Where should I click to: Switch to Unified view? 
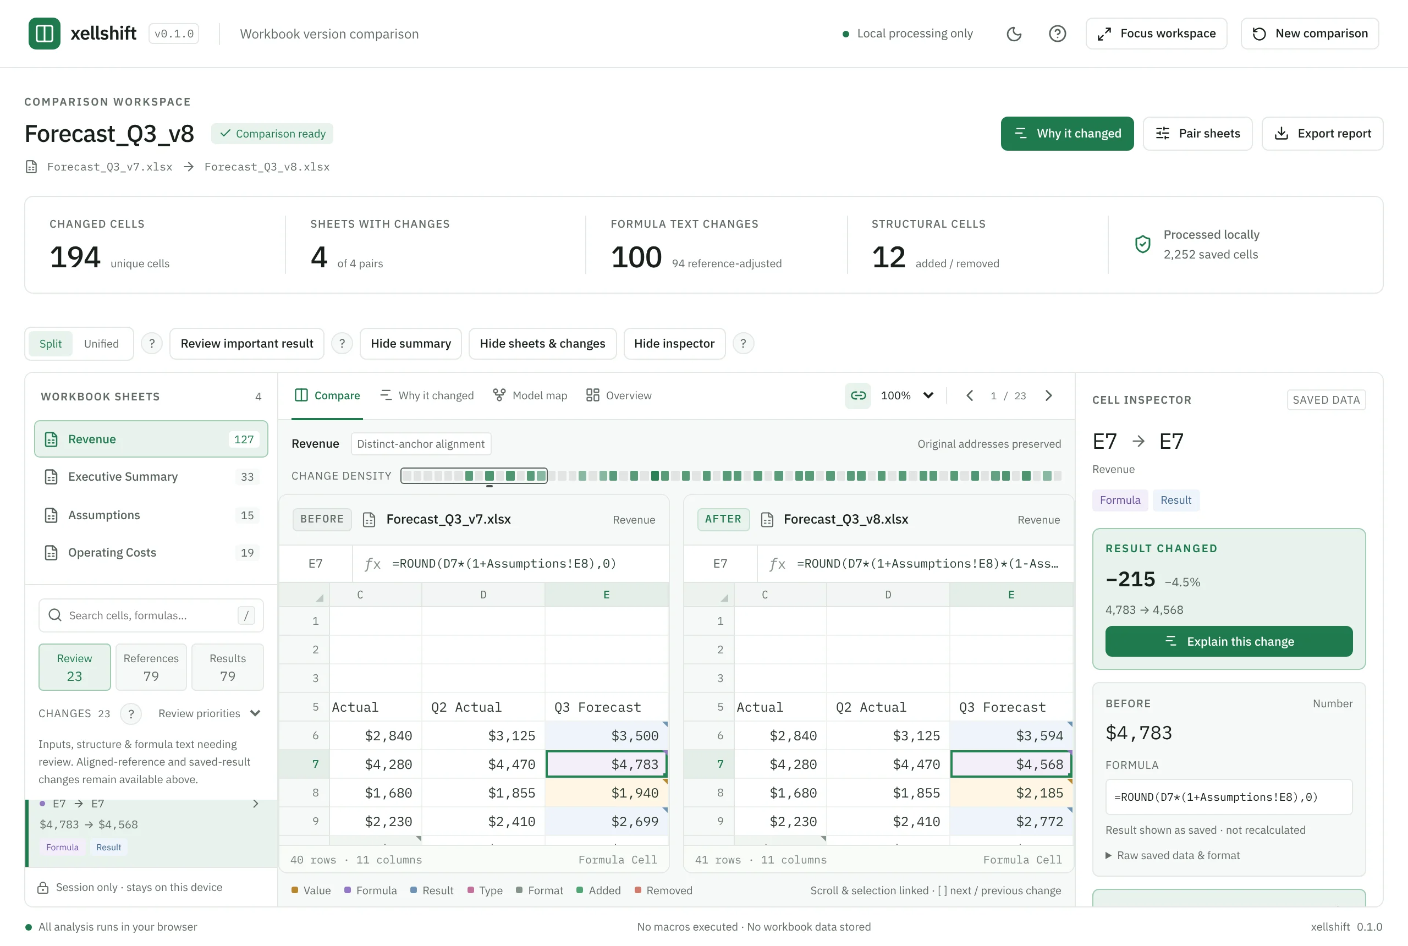tap(101, 344)
